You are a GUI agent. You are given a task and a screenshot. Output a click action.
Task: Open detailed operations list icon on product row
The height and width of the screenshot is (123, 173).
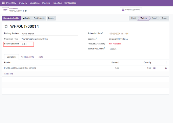(x=154, y=68)
